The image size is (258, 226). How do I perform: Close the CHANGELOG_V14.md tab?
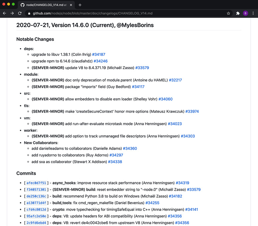point(71,5)
